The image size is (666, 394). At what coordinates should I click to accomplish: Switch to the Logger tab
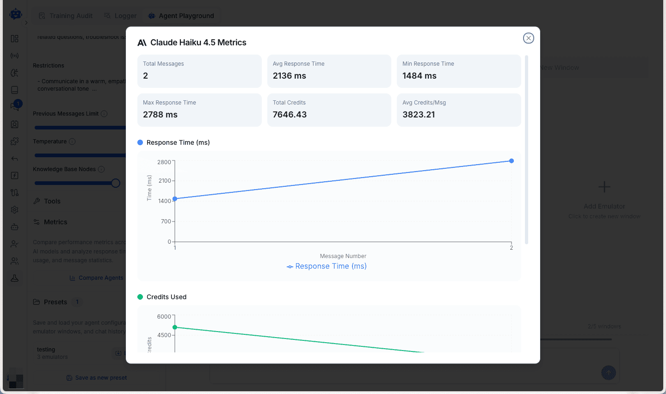click(120, 15)
